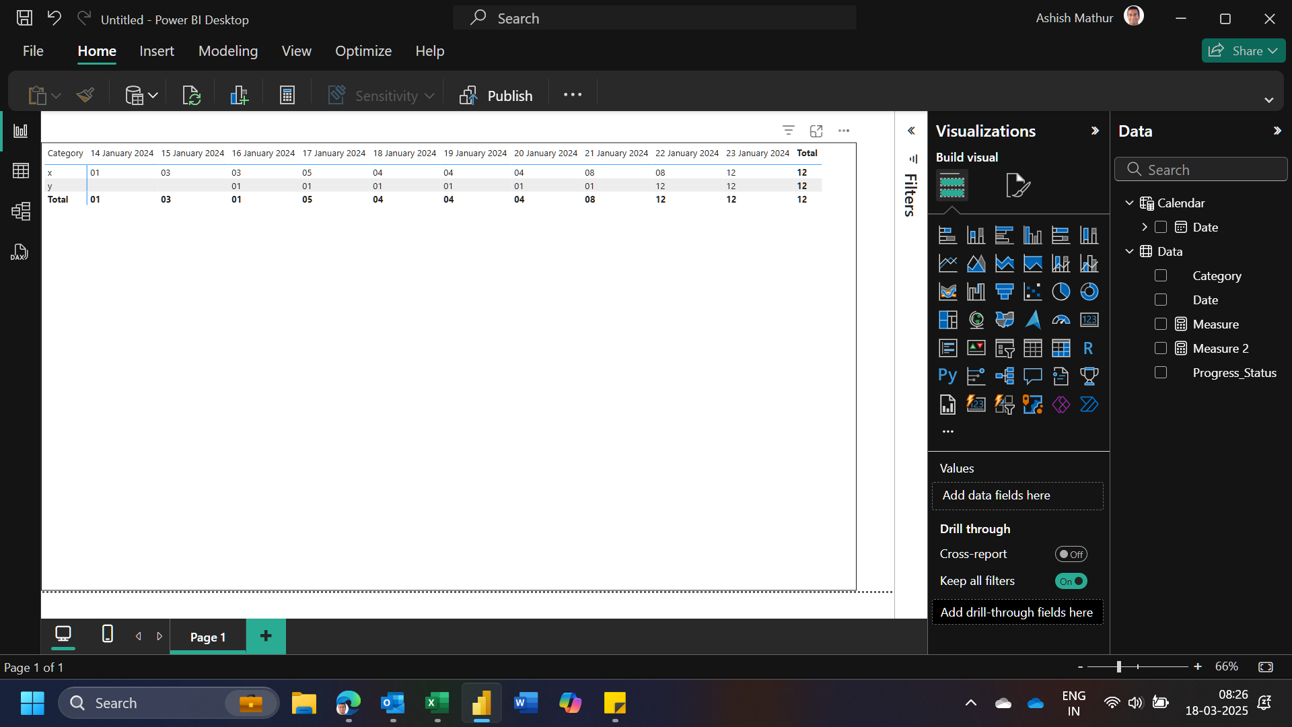Collapse the Data pane
Viewport: 1292px width, 727px height.
pyautogui.click(x=1277, y=131)
